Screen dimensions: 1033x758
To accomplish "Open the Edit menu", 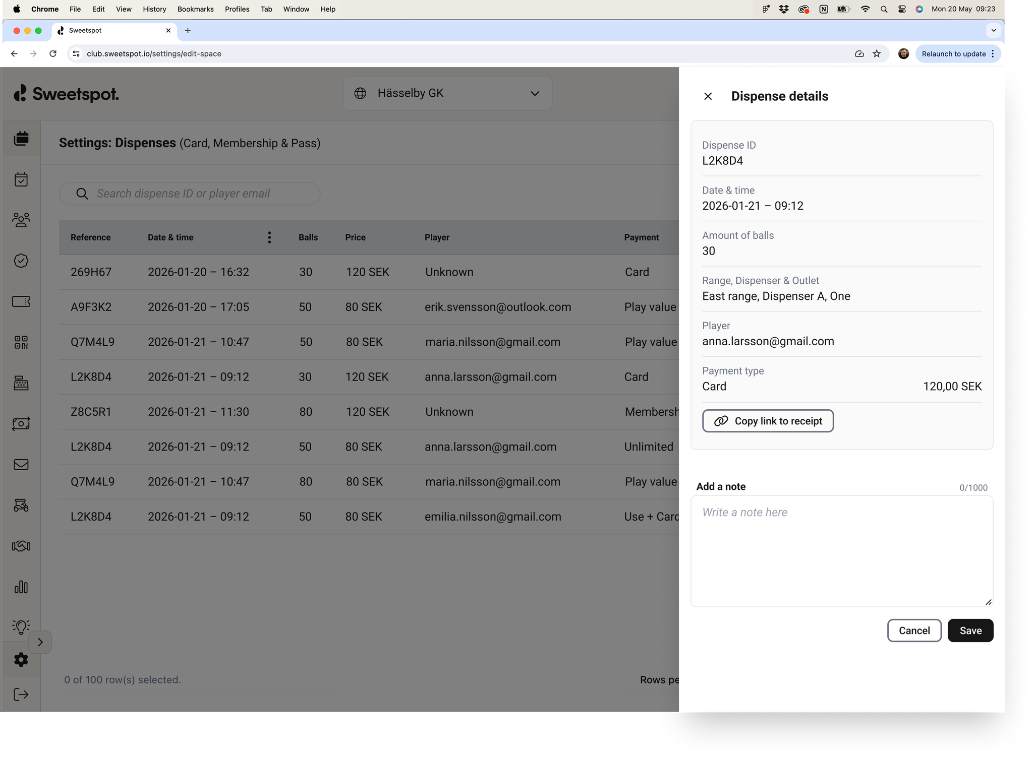I will [x=98, y=9].
